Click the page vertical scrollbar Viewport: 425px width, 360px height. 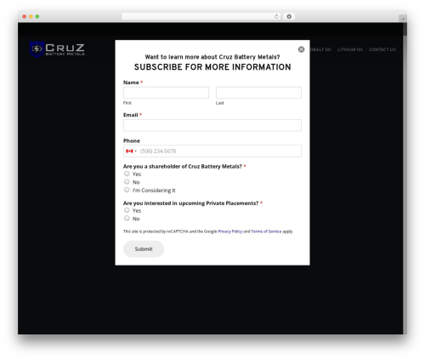[x=405, y=178]
